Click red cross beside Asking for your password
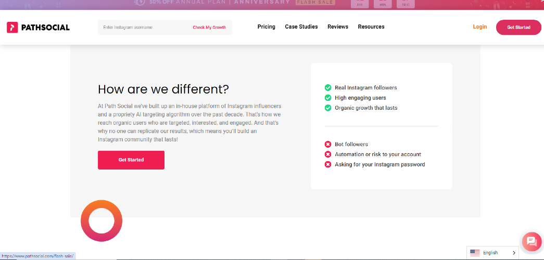 pyautogui.click(x=327, y=164)
